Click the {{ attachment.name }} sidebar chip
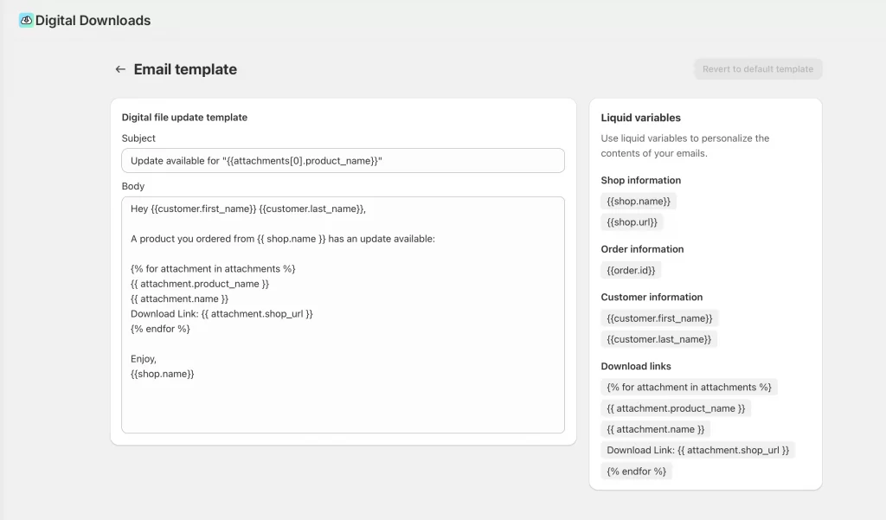The height and width of the screenshot is (520, 886). [655, 429]
